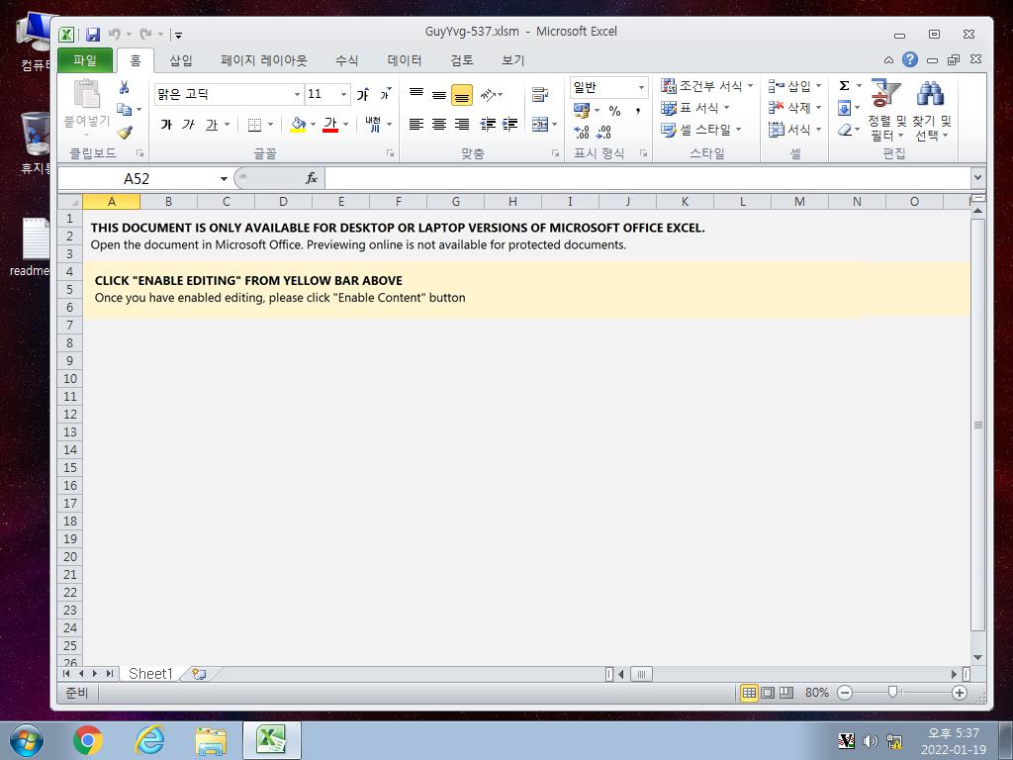Toggle underline formatting
The width and height of the screenshot is (1013, 760).
pyautogui.click(x=212, y=124)
